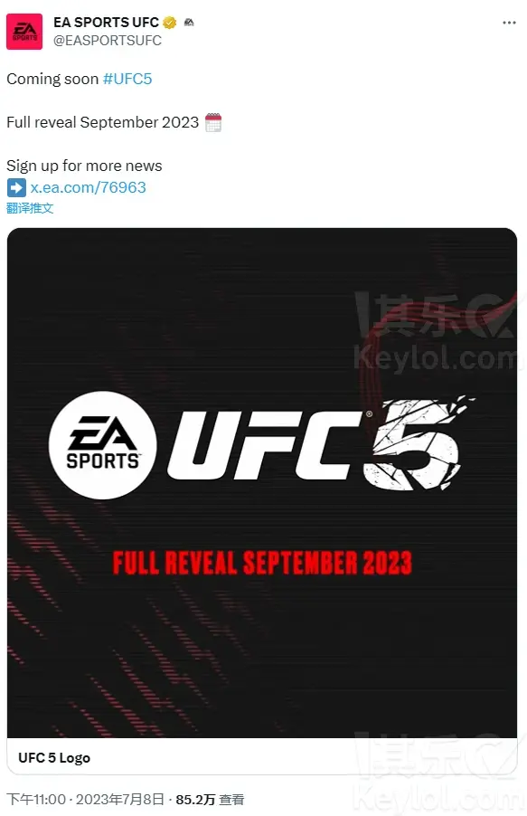Image resolution: width=527 pixels, height=816 pixels.
Task: Click the blue right-arrow emoji
Action: pos(16,187)
